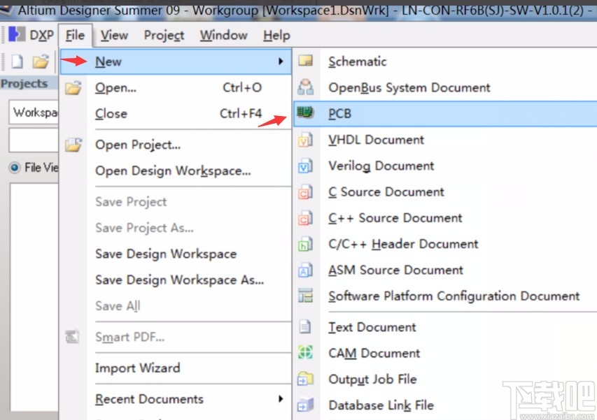Click the Schematic document icon
This screenshot has height=420, width=597.
(x=305, y=61)
